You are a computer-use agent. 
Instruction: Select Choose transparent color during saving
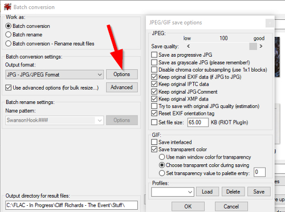coord(162,165)
